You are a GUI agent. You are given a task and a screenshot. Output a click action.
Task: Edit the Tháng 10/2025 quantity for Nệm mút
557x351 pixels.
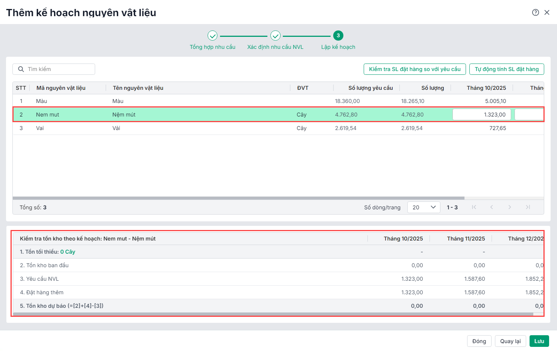[x=481, y=115]
